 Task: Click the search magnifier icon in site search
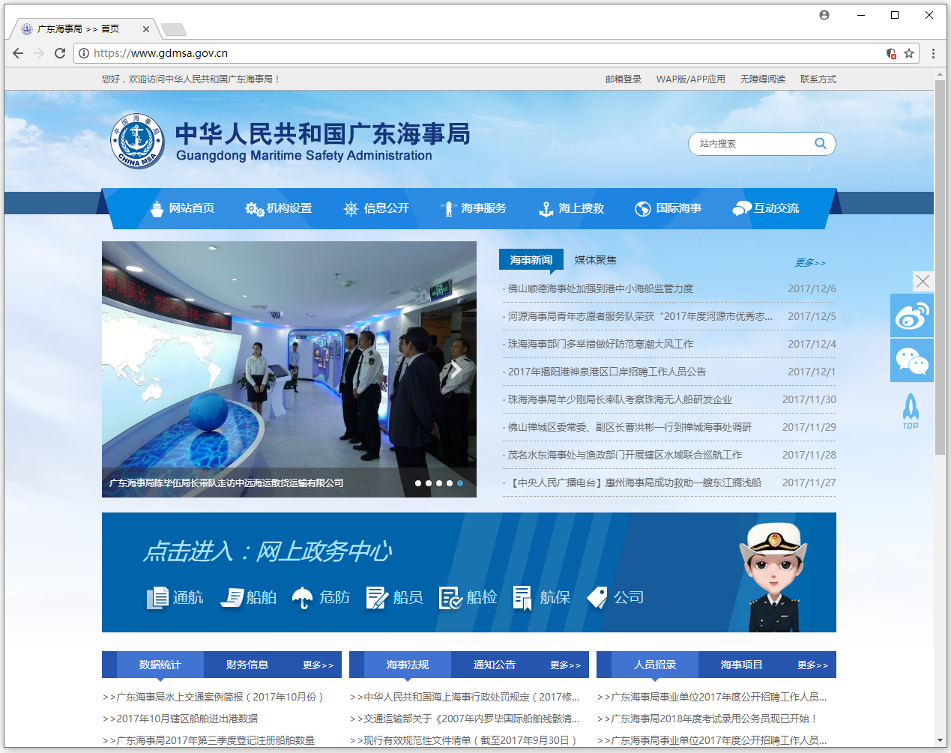(x=821, y=143)
